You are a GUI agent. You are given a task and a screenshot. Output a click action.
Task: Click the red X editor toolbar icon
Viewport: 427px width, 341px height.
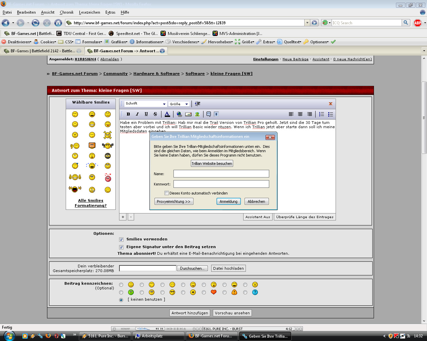[x=331, y=104]
